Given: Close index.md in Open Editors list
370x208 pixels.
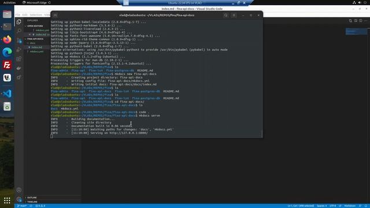Looking at the screenshot, I should point(29,35).
